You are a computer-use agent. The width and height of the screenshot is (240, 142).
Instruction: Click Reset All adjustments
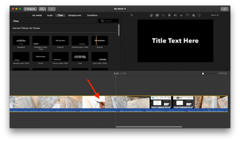point(215,15)
